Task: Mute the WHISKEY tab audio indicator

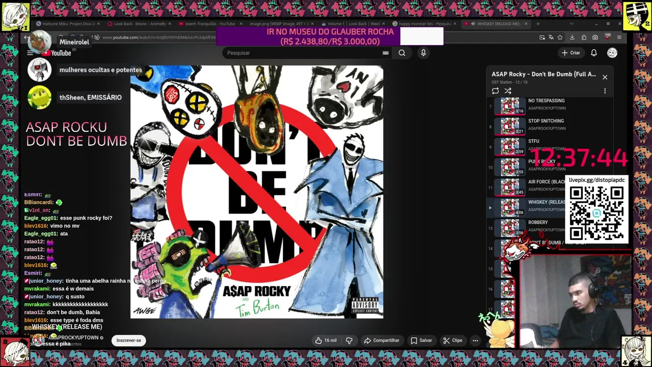Action: pyautogui.click(x=473, y=23)
